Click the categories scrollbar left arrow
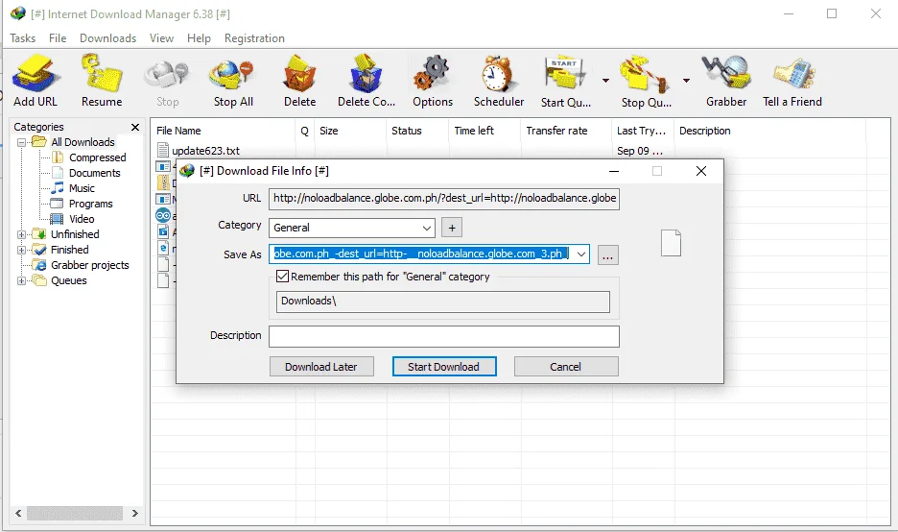The width and height of the screenshot is (898, 532). point(18,513)
